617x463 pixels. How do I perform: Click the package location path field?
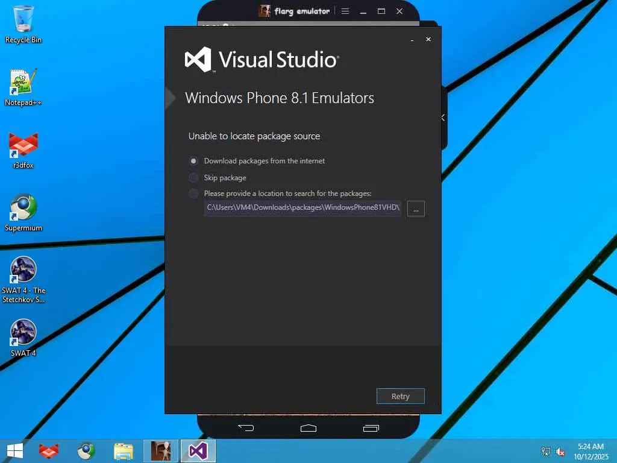pyautogui.click(x=302, y=207)
